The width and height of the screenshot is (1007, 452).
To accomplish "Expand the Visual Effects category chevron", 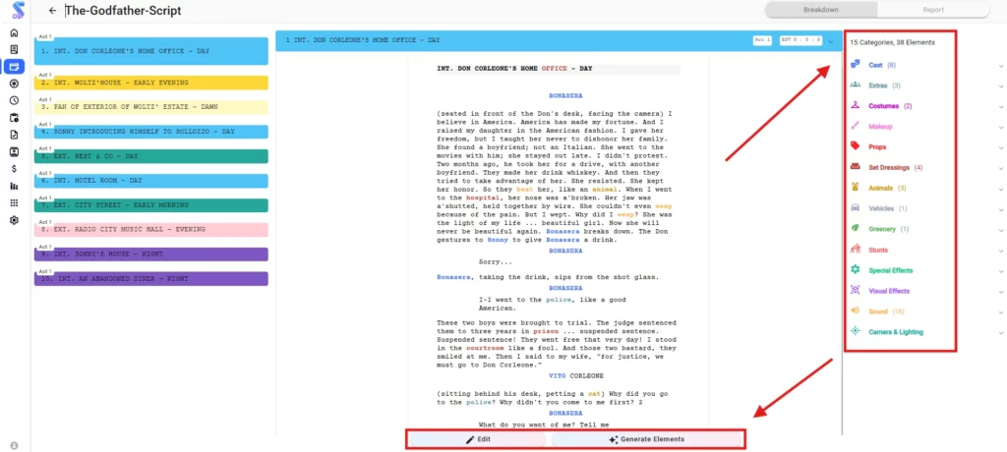I will point(1000,292).
